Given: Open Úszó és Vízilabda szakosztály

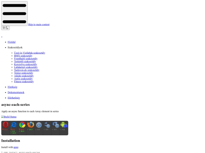Looking at the screenshot, I should 30,53.
